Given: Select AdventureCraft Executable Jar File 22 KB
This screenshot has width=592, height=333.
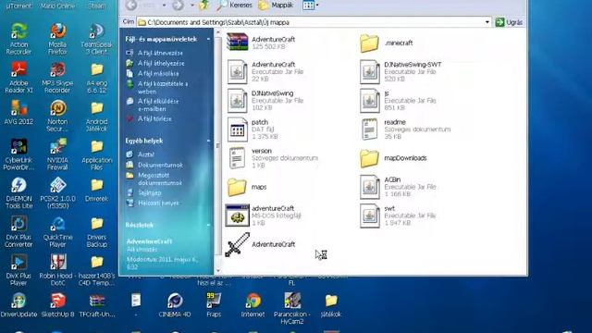Looking at the screenshot, I should 265,71.
